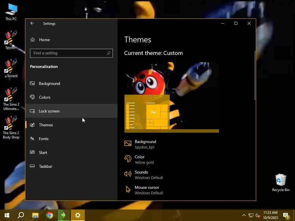This screenshot has width=295, height=221.
Task: Click the yellow Background picture icon
Action: click(x=128, y=143)
